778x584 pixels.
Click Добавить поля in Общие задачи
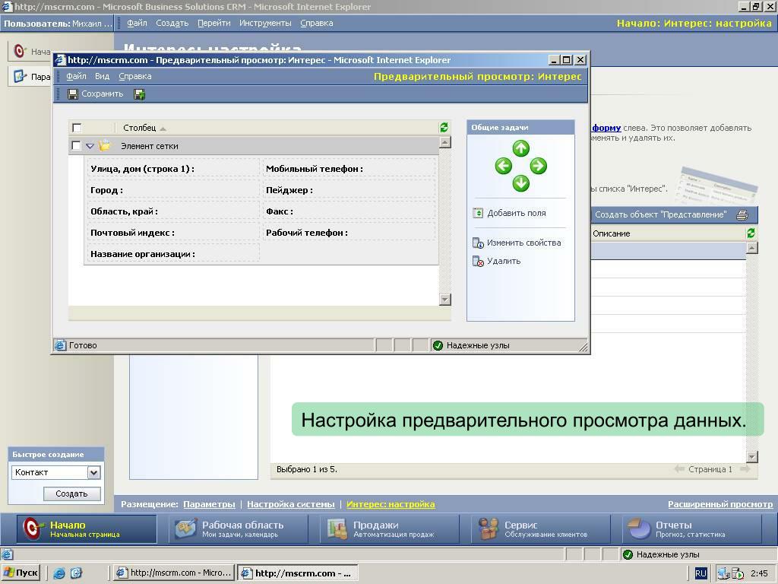(510, 213)
